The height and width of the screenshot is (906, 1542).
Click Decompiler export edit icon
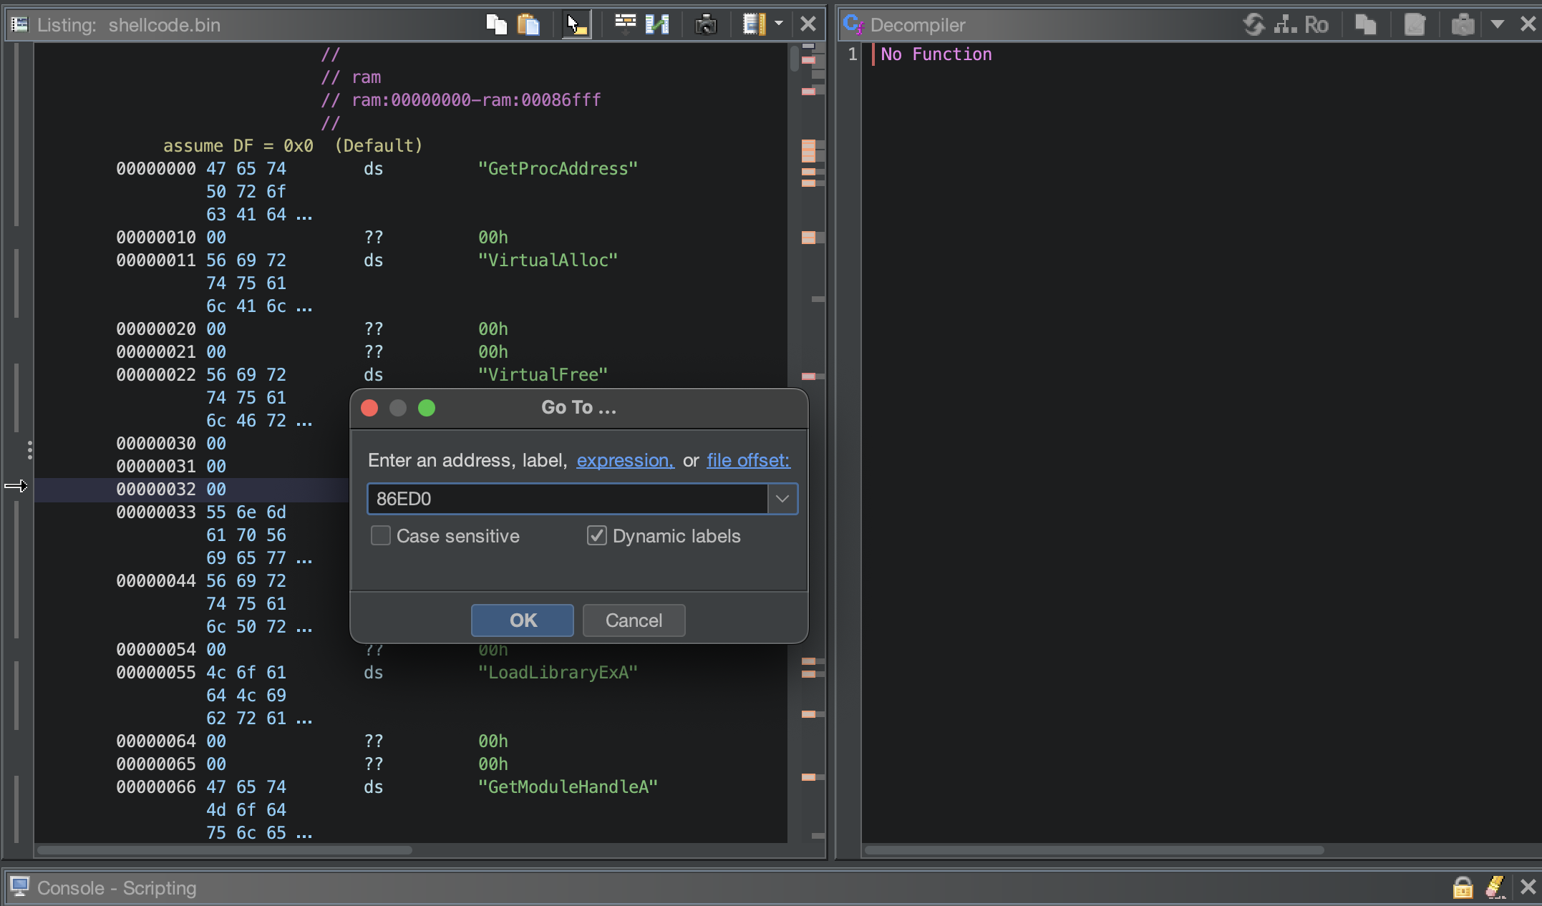[x=1415, y=24]
